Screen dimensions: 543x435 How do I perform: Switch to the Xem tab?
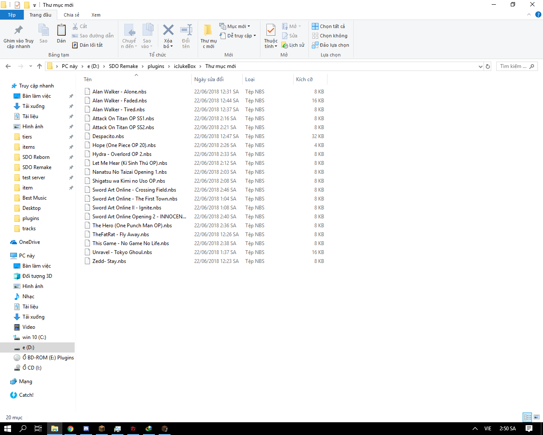[x=96, y=15]
